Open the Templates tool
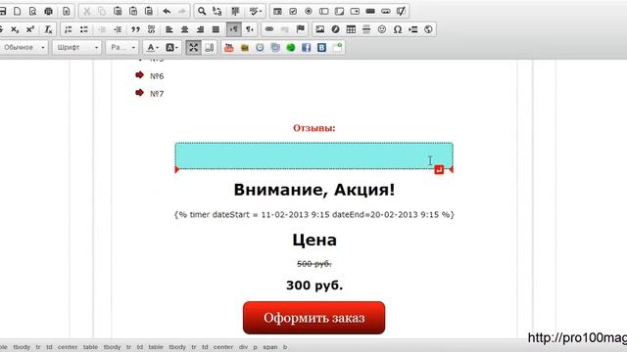Image resolution: width=627 pixels, height=352 pixels. pos(66,11)
